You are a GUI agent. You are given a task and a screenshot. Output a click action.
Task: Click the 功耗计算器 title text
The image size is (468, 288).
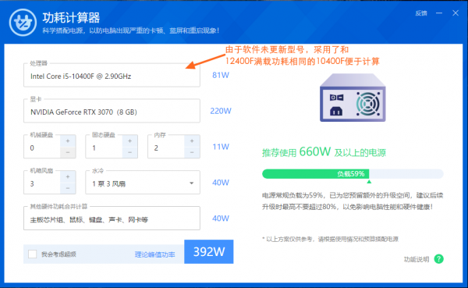tap(71, 18)
